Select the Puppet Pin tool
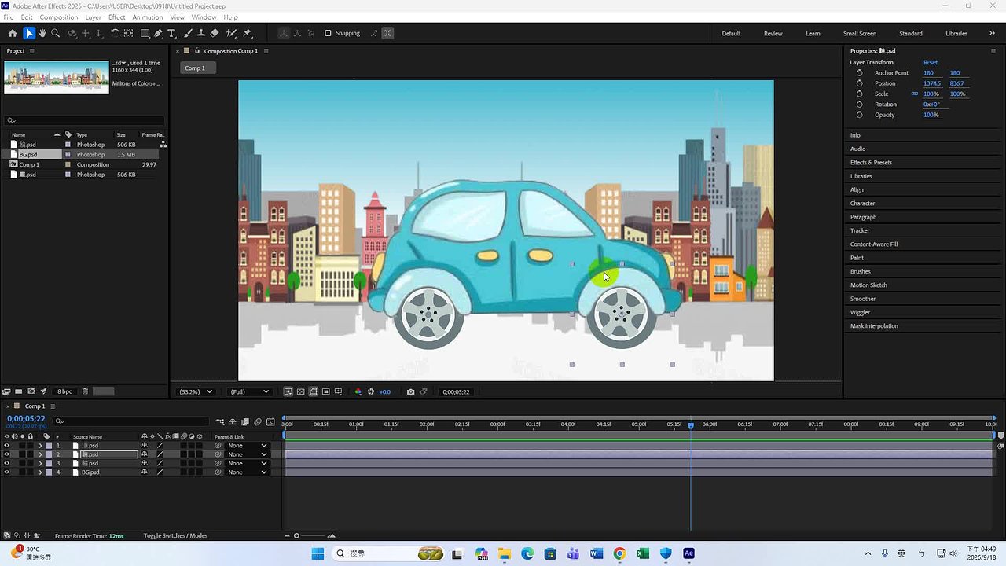Viewport: 1006px width, 566px height. (x=247, y=33)
